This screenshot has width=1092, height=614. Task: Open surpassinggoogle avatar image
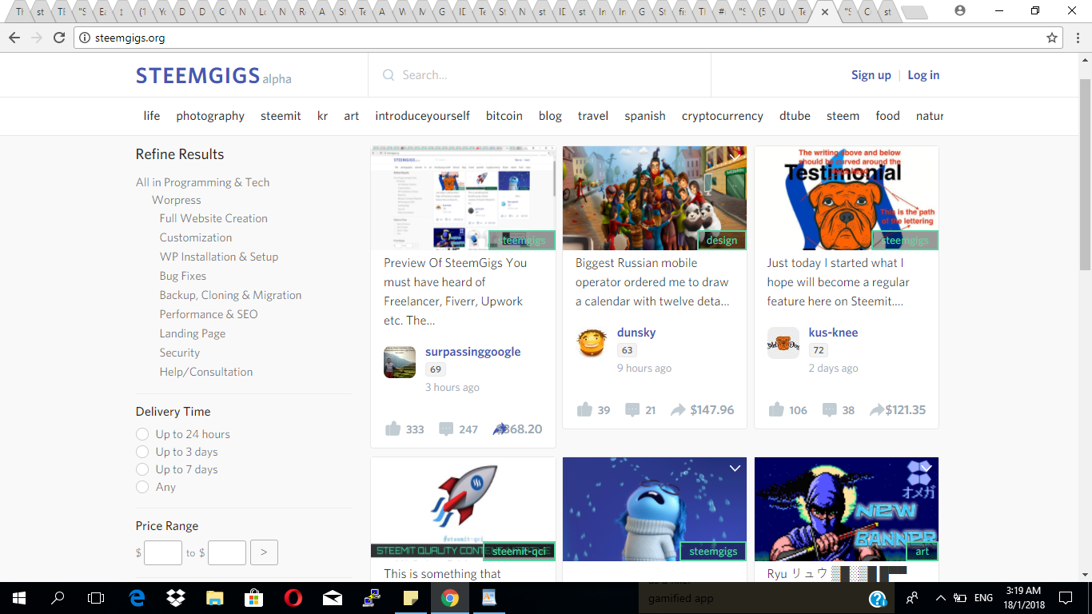[400, 362]
